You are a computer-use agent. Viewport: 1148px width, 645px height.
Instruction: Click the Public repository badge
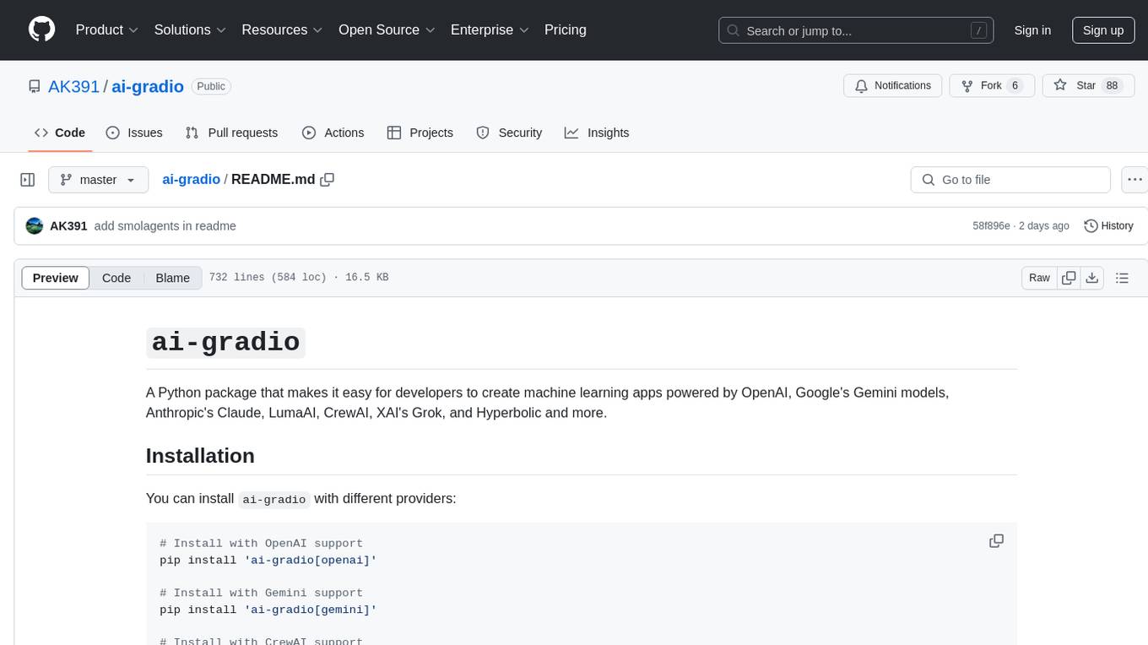(211, 86)
